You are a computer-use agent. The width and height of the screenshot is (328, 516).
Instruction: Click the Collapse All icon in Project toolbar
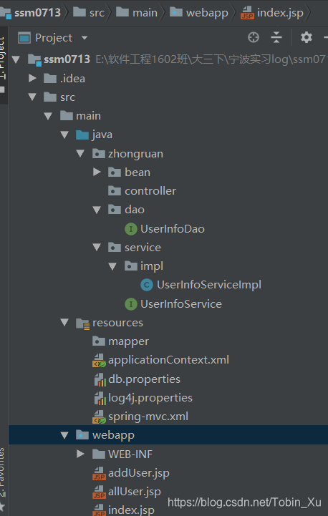point(276,37)
